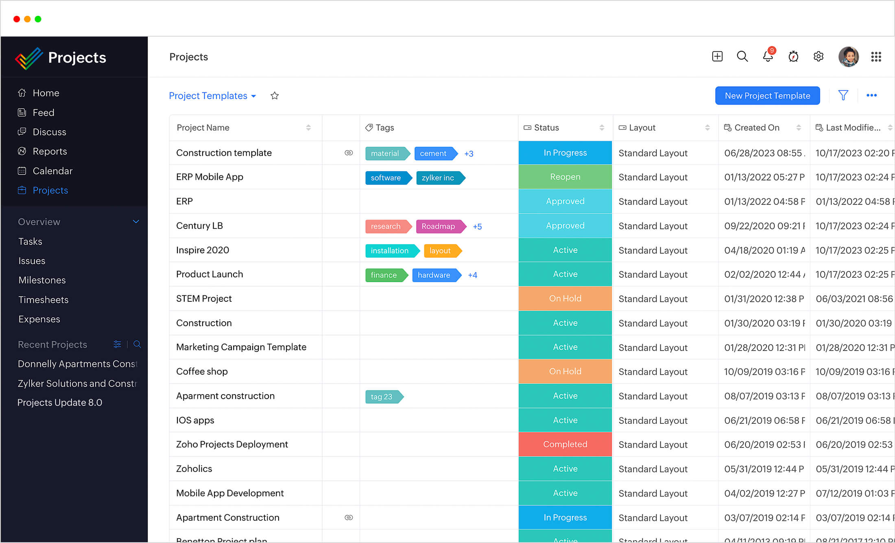Open the notifications bell icon
895x543 pixels.
767,56
